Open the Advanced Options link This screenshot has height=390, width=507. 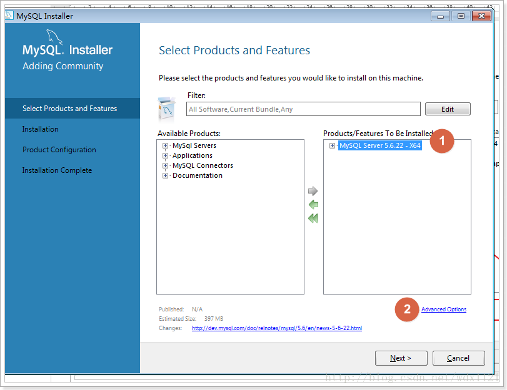point(444,310)
